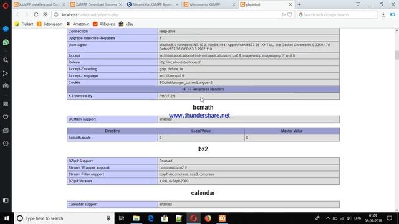This screenshot has width=399, height=224.
Task: Open Speed Dial button beside reload
Action: (x=46, y=14)
